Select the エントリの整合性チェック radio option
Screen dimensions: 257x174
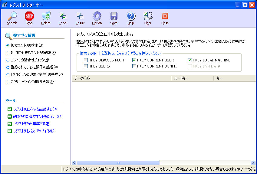tap(8, 60)
